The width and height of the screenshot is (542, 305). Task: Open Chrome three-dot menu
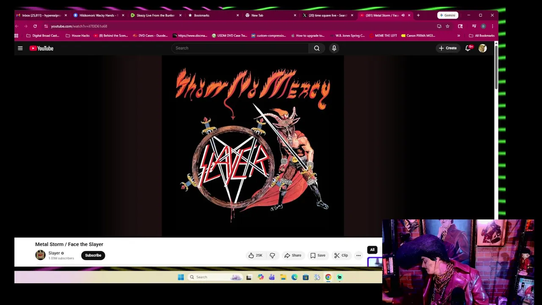pos(492,26)
